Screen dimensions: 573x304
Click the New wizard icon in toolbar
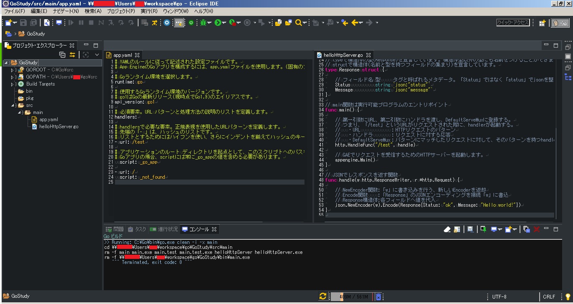8,23
